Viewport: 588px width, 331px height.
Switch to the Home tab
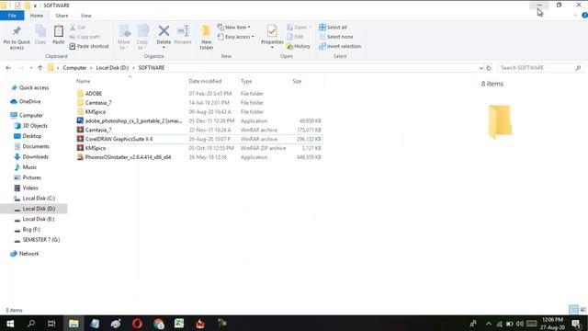[x=37, y=16]
